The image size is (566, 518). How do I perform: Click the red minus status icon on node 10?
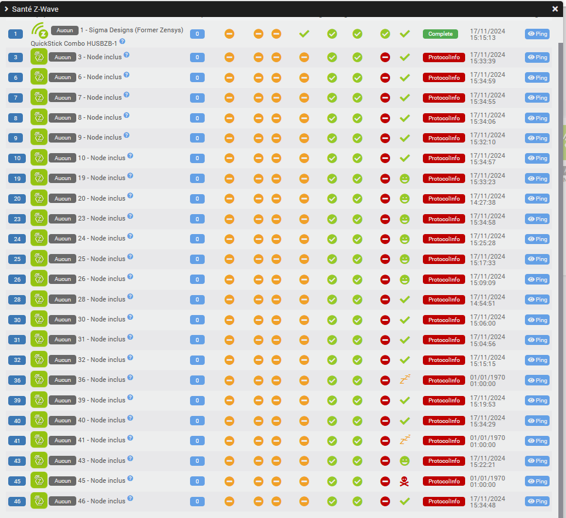[x=385, y=158]
